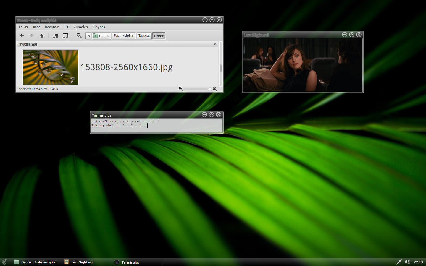Minimize the Green file browser window
Screen dimensions: 426x266
coord(205,20)
